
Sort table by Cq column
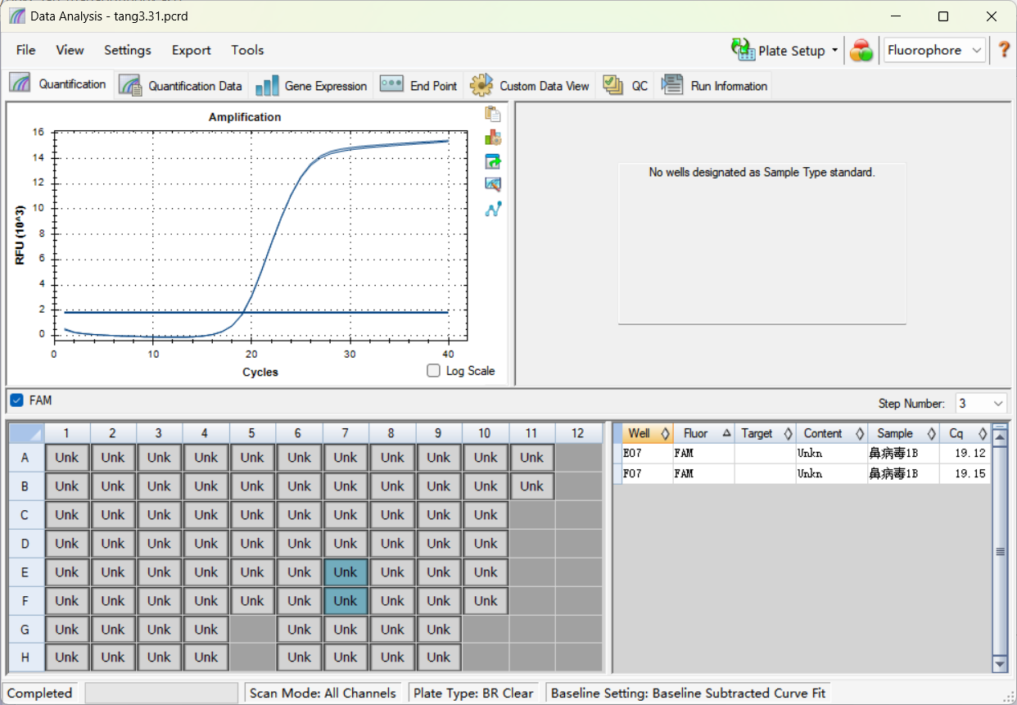tap(965, 433)
